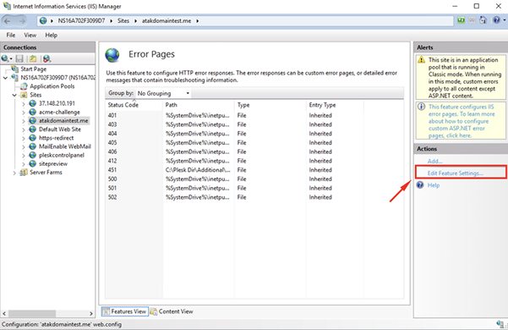Click the Sites folder icon
The image size is (508, 330).
click(x=24, y=95)
